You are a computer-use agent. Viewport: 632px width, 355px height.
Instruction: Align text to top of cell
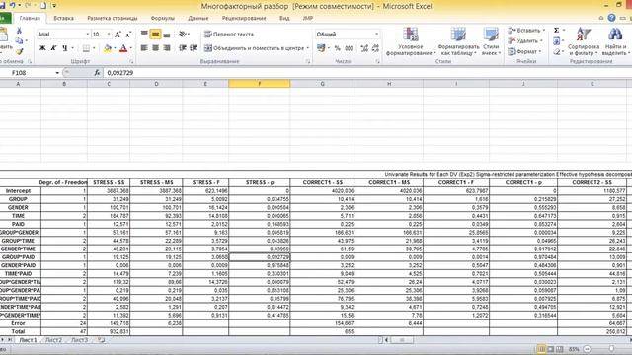coord(144,35)
